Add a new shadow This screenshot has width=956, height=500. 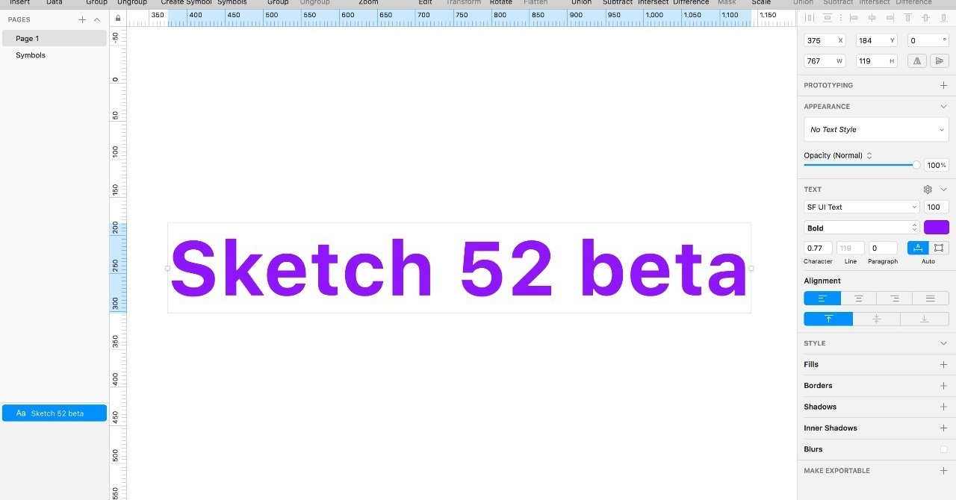[943, 407]
